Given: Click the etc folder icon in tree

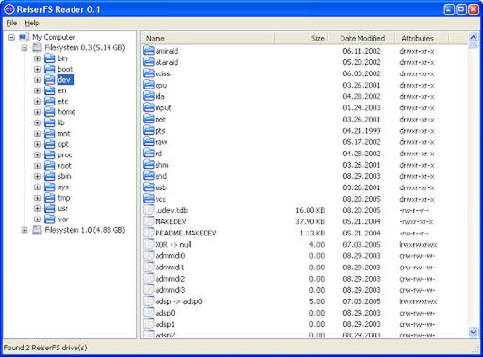Looking at the screenshot, I should coord(50,102).
